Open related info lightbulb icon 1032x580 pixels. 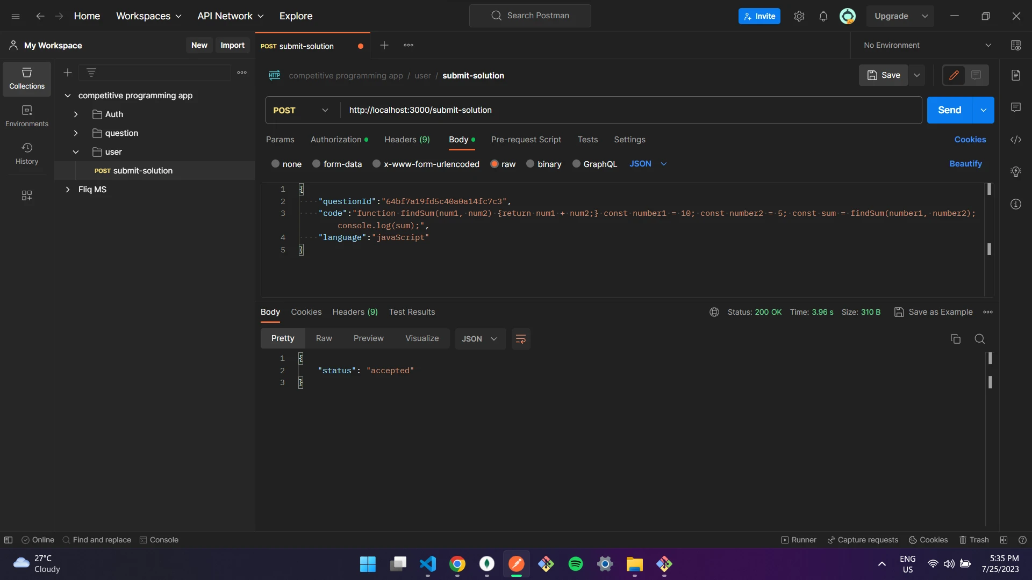(1016, 172)
